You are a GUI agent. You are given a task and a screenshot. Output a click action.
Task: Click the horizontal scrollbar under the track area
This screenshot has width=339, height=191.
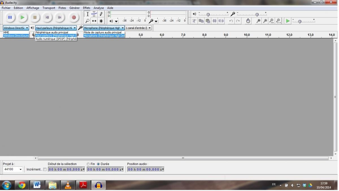click(x=183, y=158)
